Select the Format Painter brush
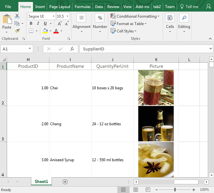 click(17, 31)
